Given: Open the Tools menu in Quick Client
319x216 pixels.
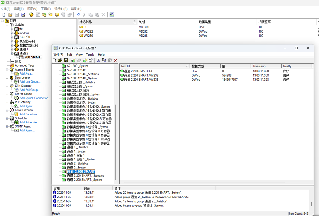Looking at the screenshot, I should (x=90, y=55).
